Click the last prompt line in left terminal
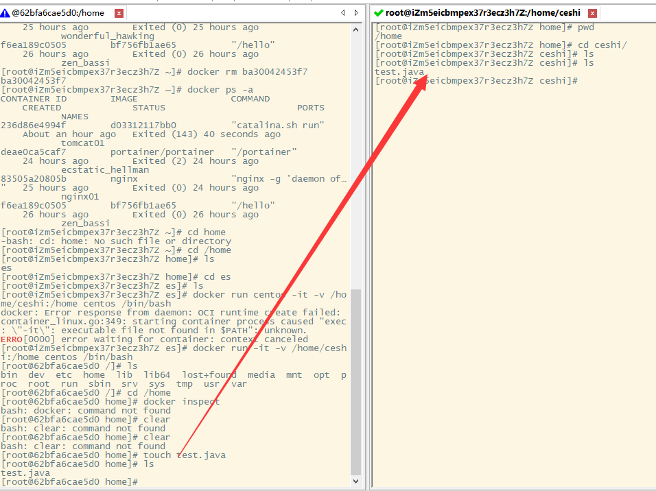The height and width of the screenshot is (491, 656). (69, 482)
